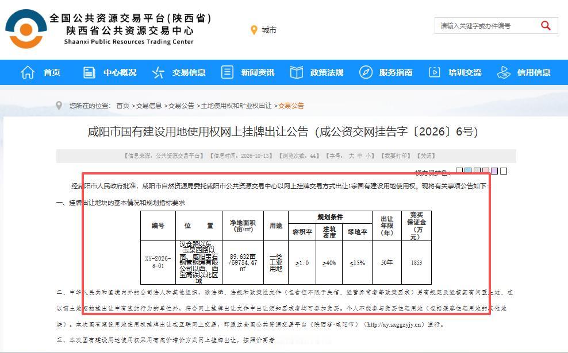This screenshot has width=568, height=353.
Task: Open the 信用信息 navigation menu item
Action: tap(534, 72)
